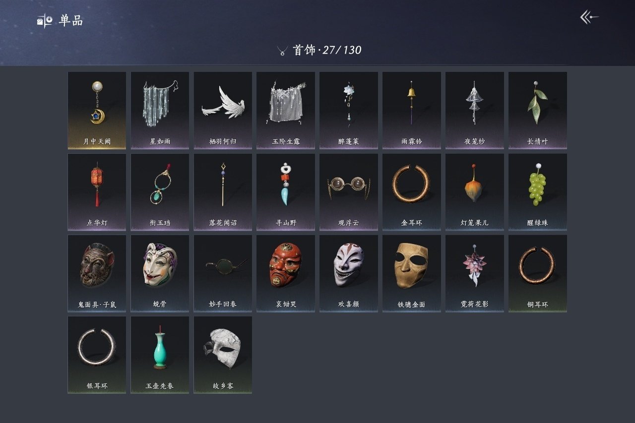Click the back arrow icon
This screenshot has height=423, width=635.
tap(589, 17)
